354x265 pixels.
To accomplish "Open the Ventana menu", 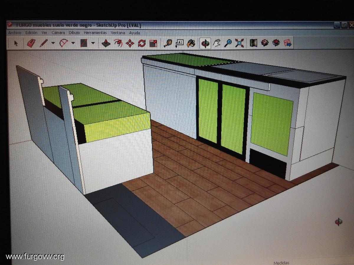I will pos(118,33).
